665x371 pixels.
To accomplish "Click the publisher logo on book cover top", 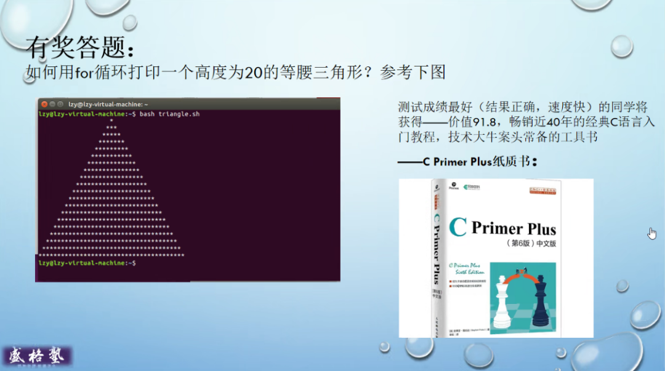I will (472, 187).
